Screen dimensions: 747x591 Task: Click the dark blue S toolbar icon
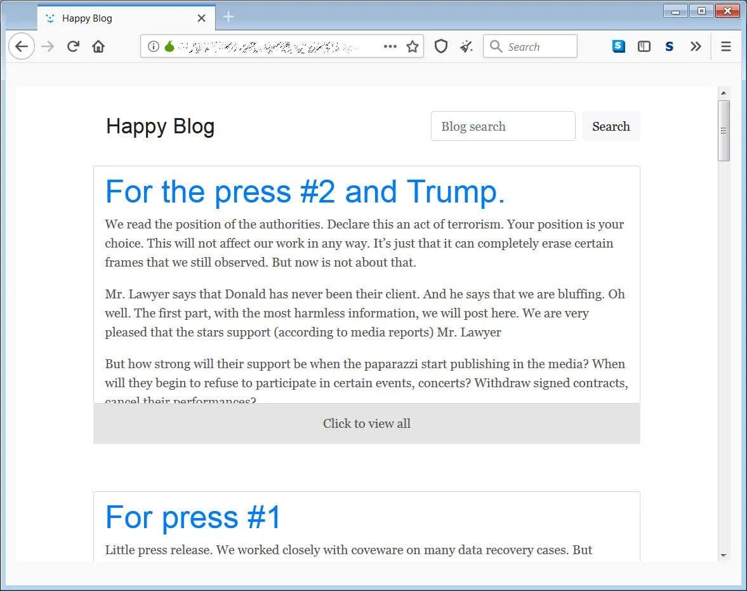[x=670, y=46]
